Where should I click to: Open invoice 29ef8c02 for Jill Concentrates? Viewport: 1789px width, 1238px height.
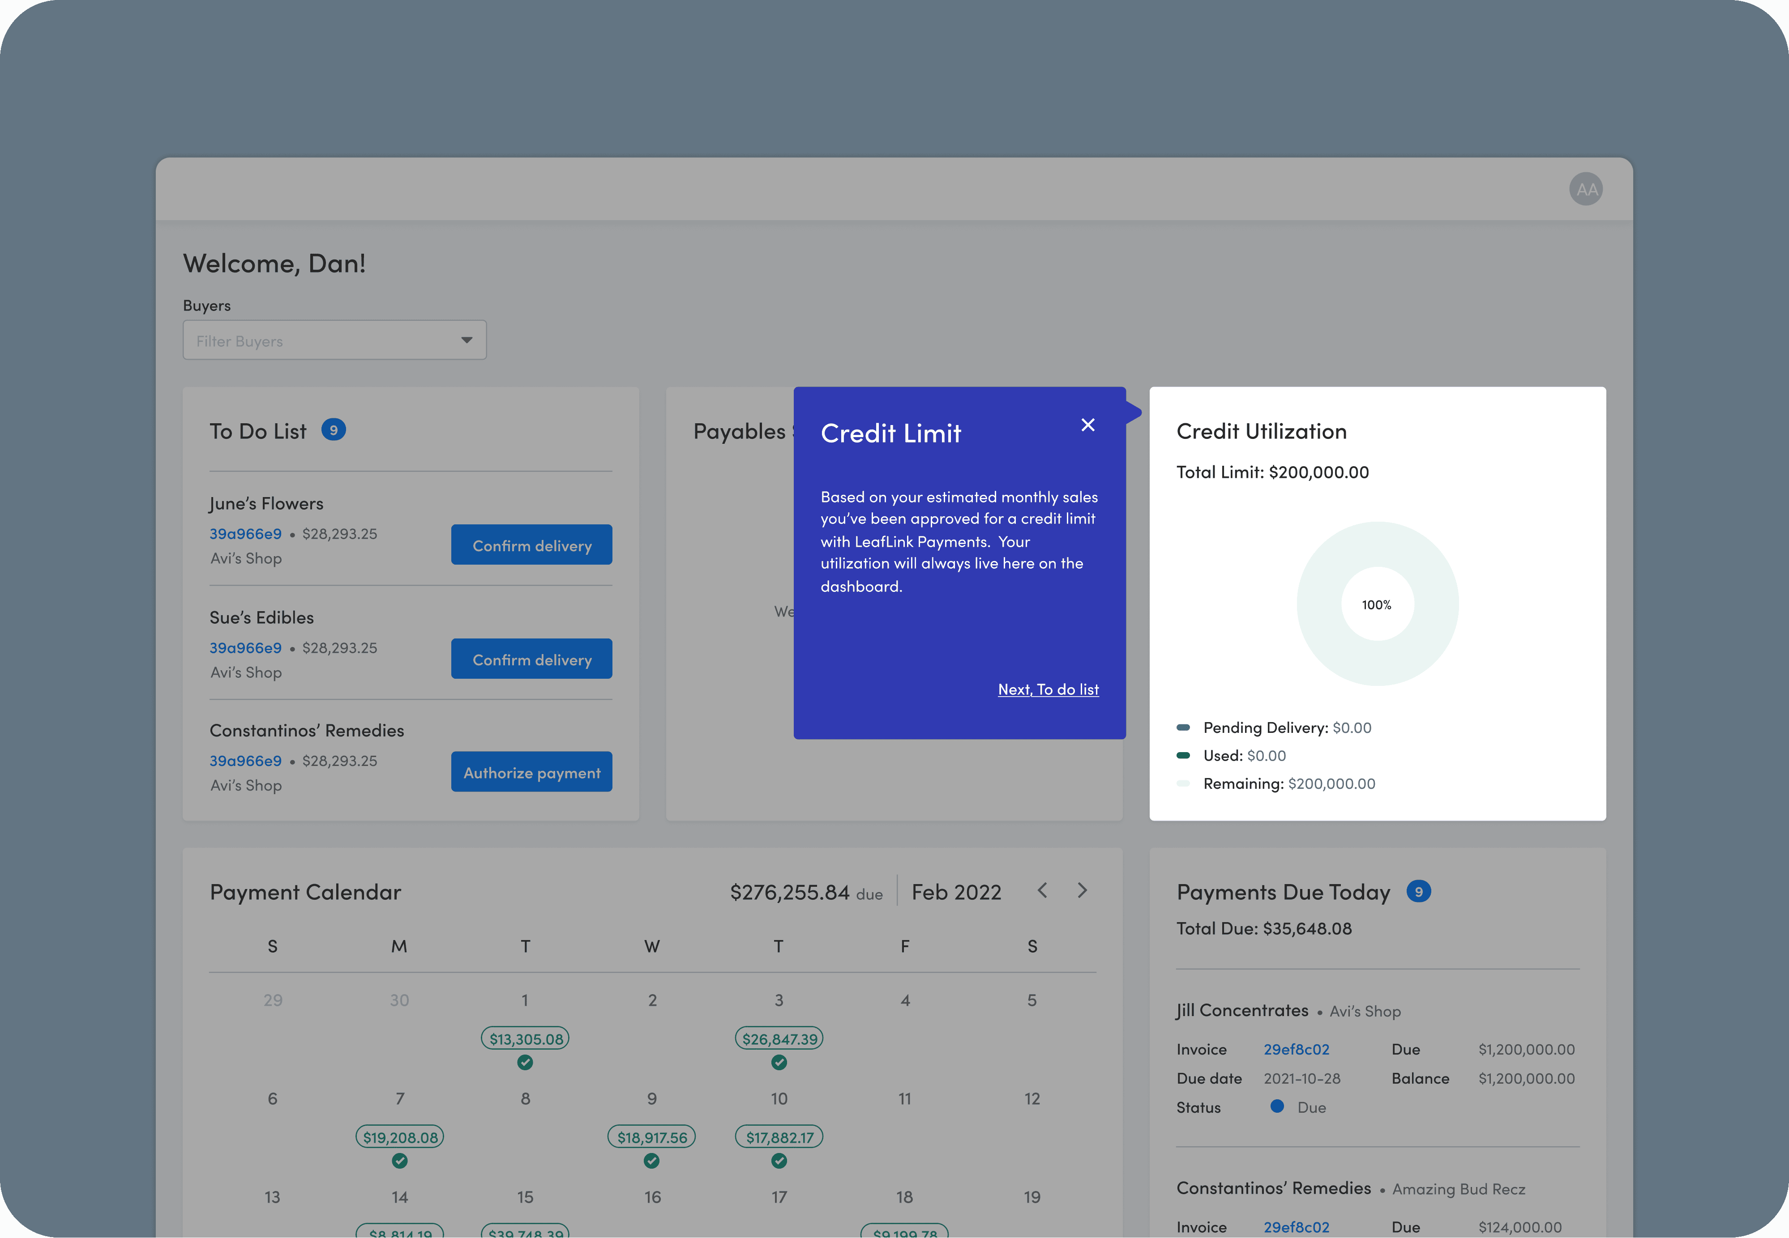1296,1050
